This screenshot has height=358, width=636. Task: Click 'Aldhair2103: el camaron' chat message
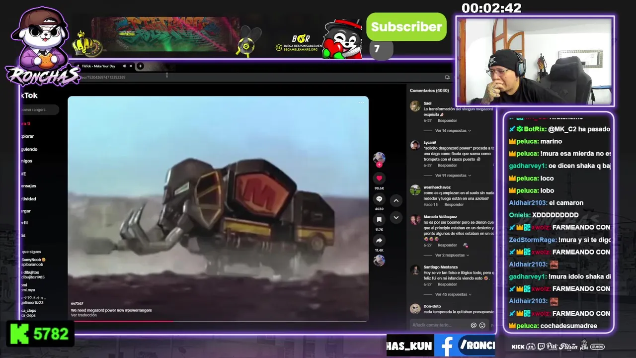click(x=546, y=203)
